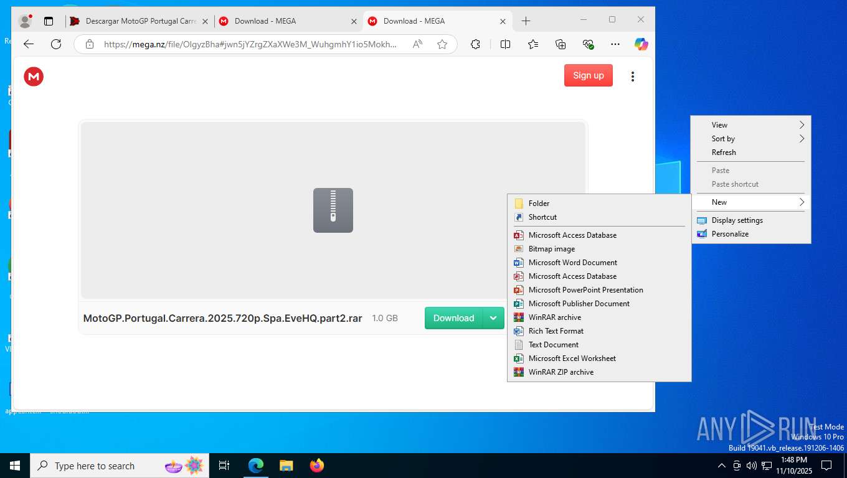847x478 pixels.
Task: Open Collections icon in Edge toolbar
Action: [x=561, y=44]
